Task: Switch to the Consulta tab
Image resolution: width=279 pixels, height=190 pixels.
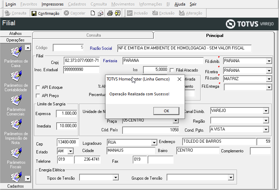Action: click(93, 35)
